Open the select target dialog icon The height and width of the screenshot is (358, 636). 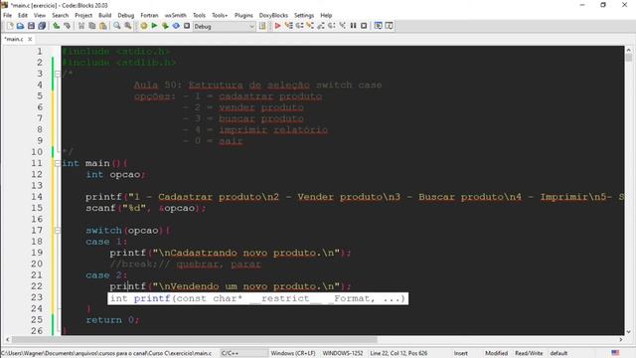262,26
